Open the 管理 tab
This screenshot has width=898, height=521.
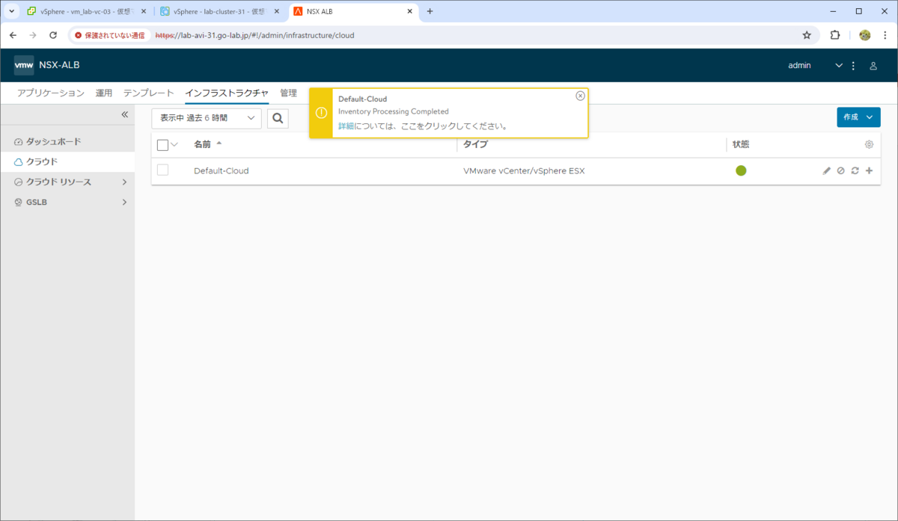pyautogui.click(x=288, y=93)
